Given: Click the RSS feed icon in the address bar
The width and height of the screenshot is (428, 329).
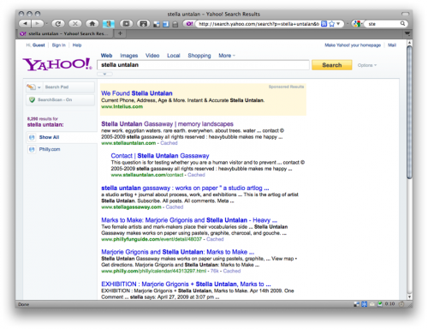Looking at the screenshot, I should (324, 24).
